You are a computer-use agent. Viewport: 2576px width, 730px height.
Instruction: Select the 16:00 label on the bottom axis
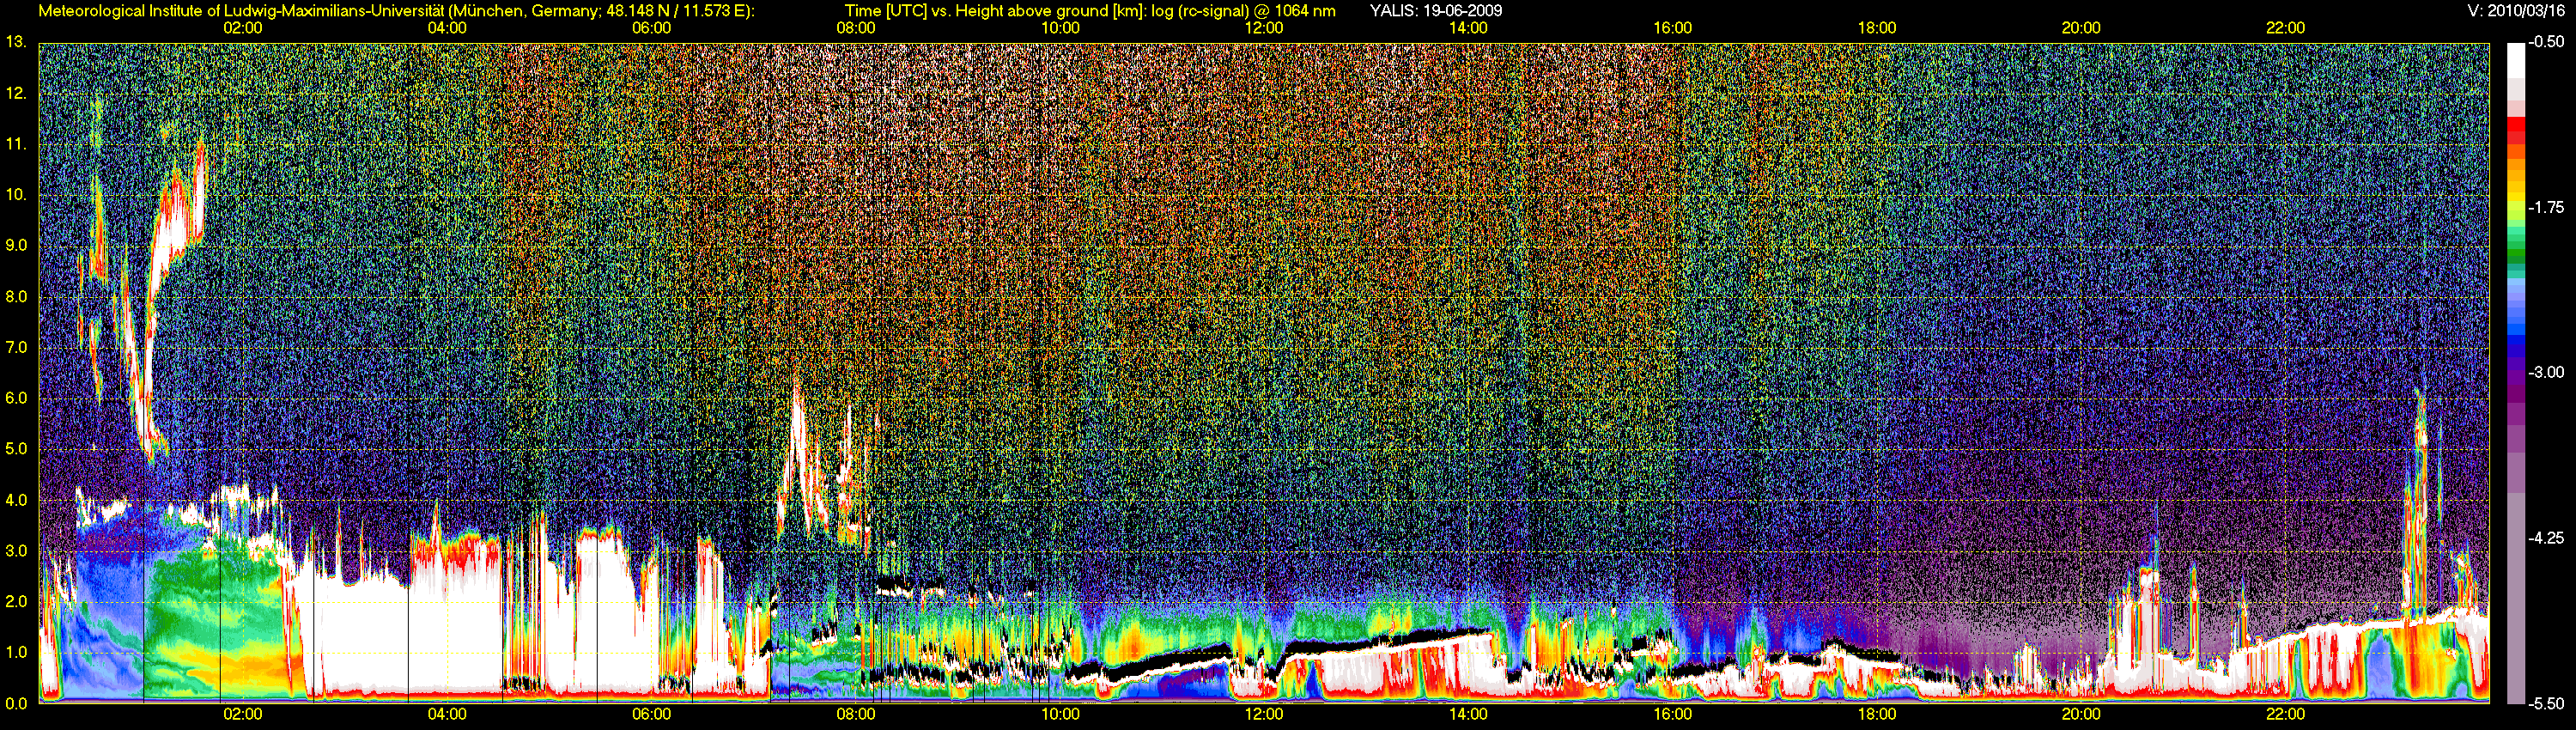(x=1672, y=714)
